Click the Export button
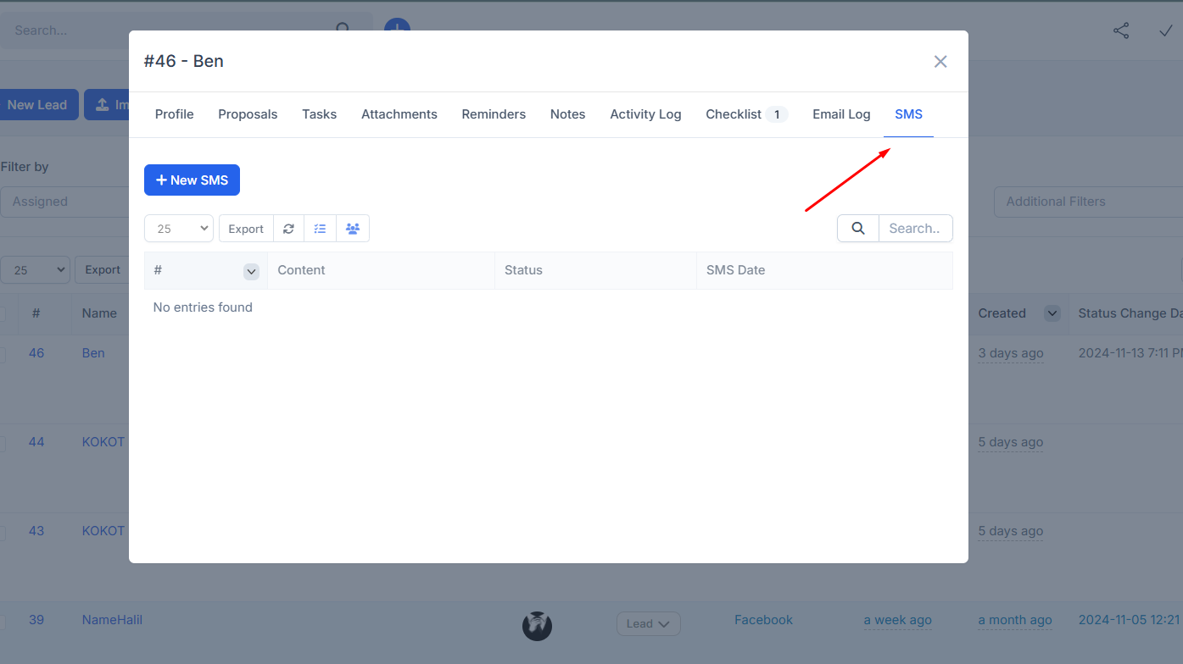 click(x=246, y=228)
